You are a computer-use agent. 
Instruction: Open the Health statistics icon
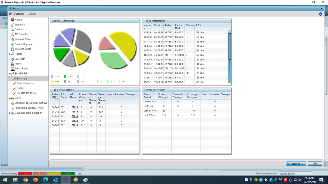(x=12, y=20)
